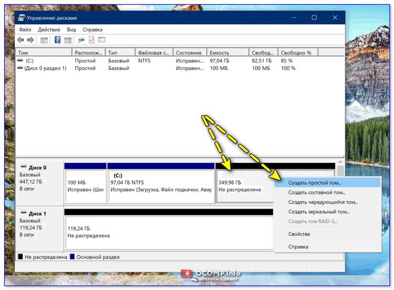394x290 pixels.
Task: Select Создать чередующийся том menu entry
Action: (323, 202)
